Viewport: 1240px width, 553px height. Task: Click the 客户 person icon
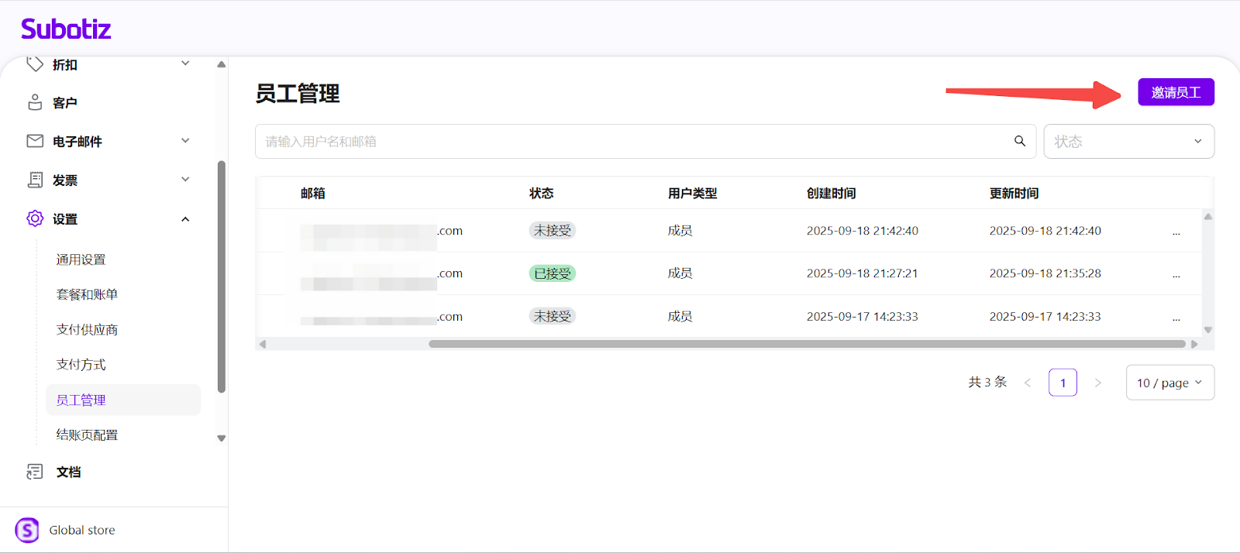pos(35,102)
